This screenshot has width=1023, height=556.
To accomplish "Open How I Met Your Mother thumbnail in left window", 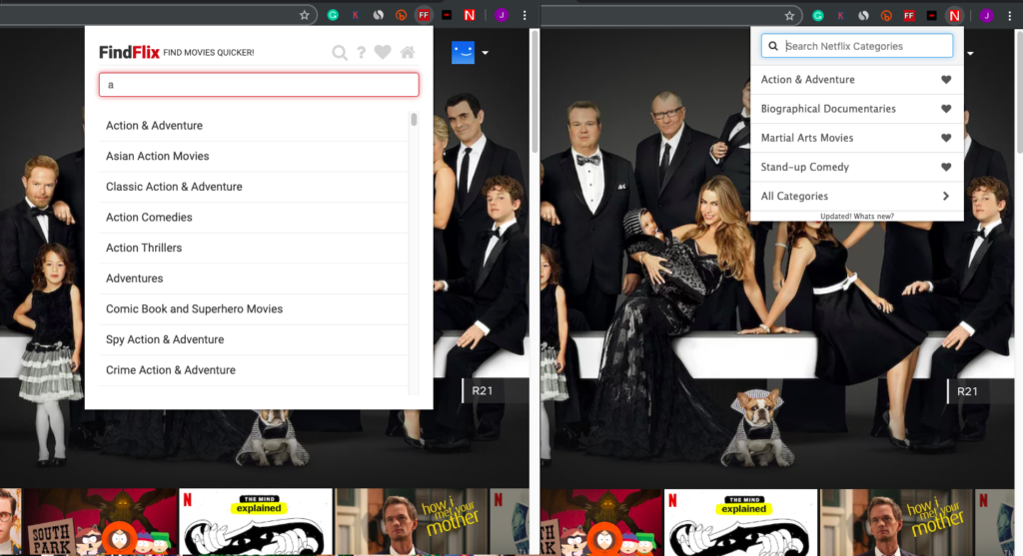I will (411, 522).
